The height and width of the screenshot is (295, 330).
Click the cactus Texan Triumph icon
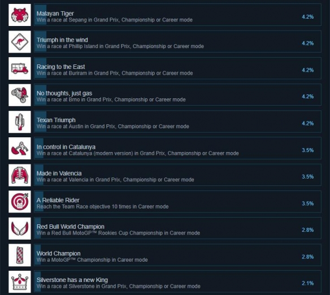click(x=20, y=122)
